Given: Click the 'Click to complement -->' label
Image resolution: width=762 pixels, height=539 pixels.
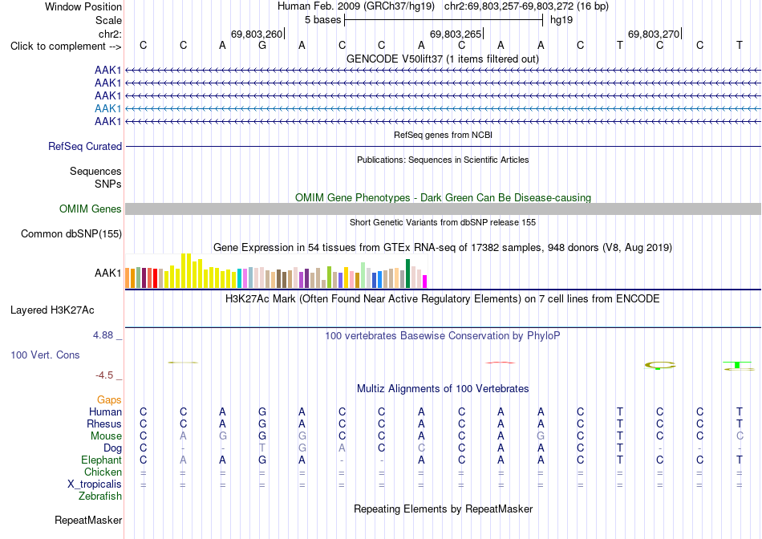Looking at the screenshot, I should [x=66, y=47].
